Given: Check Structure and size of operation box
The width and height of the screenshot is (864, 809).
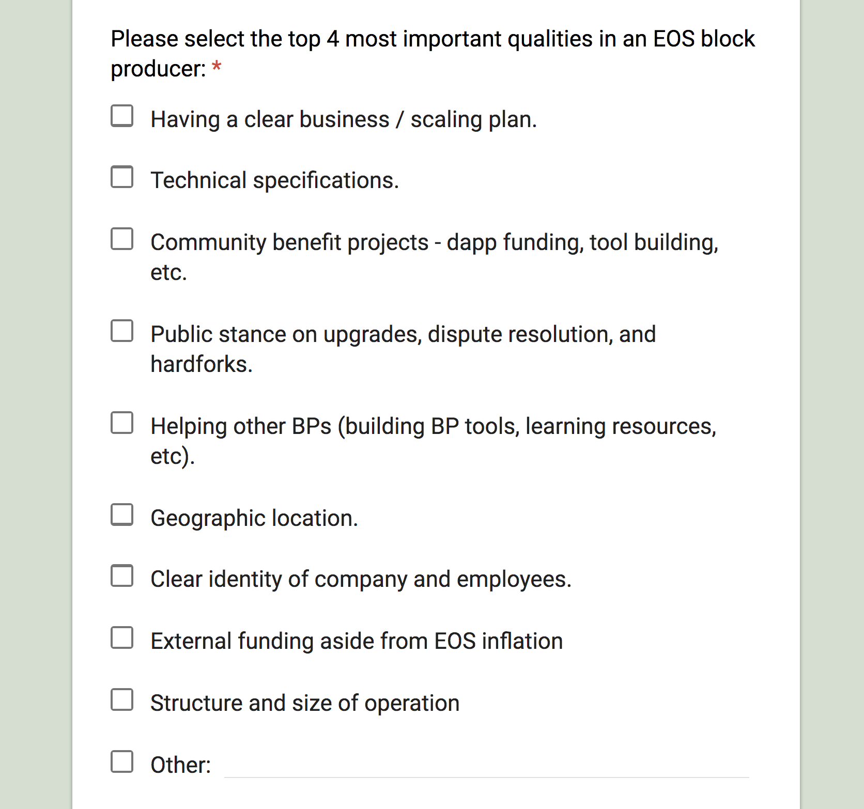Looking at the screenshot, I should (x=122, y=699).
